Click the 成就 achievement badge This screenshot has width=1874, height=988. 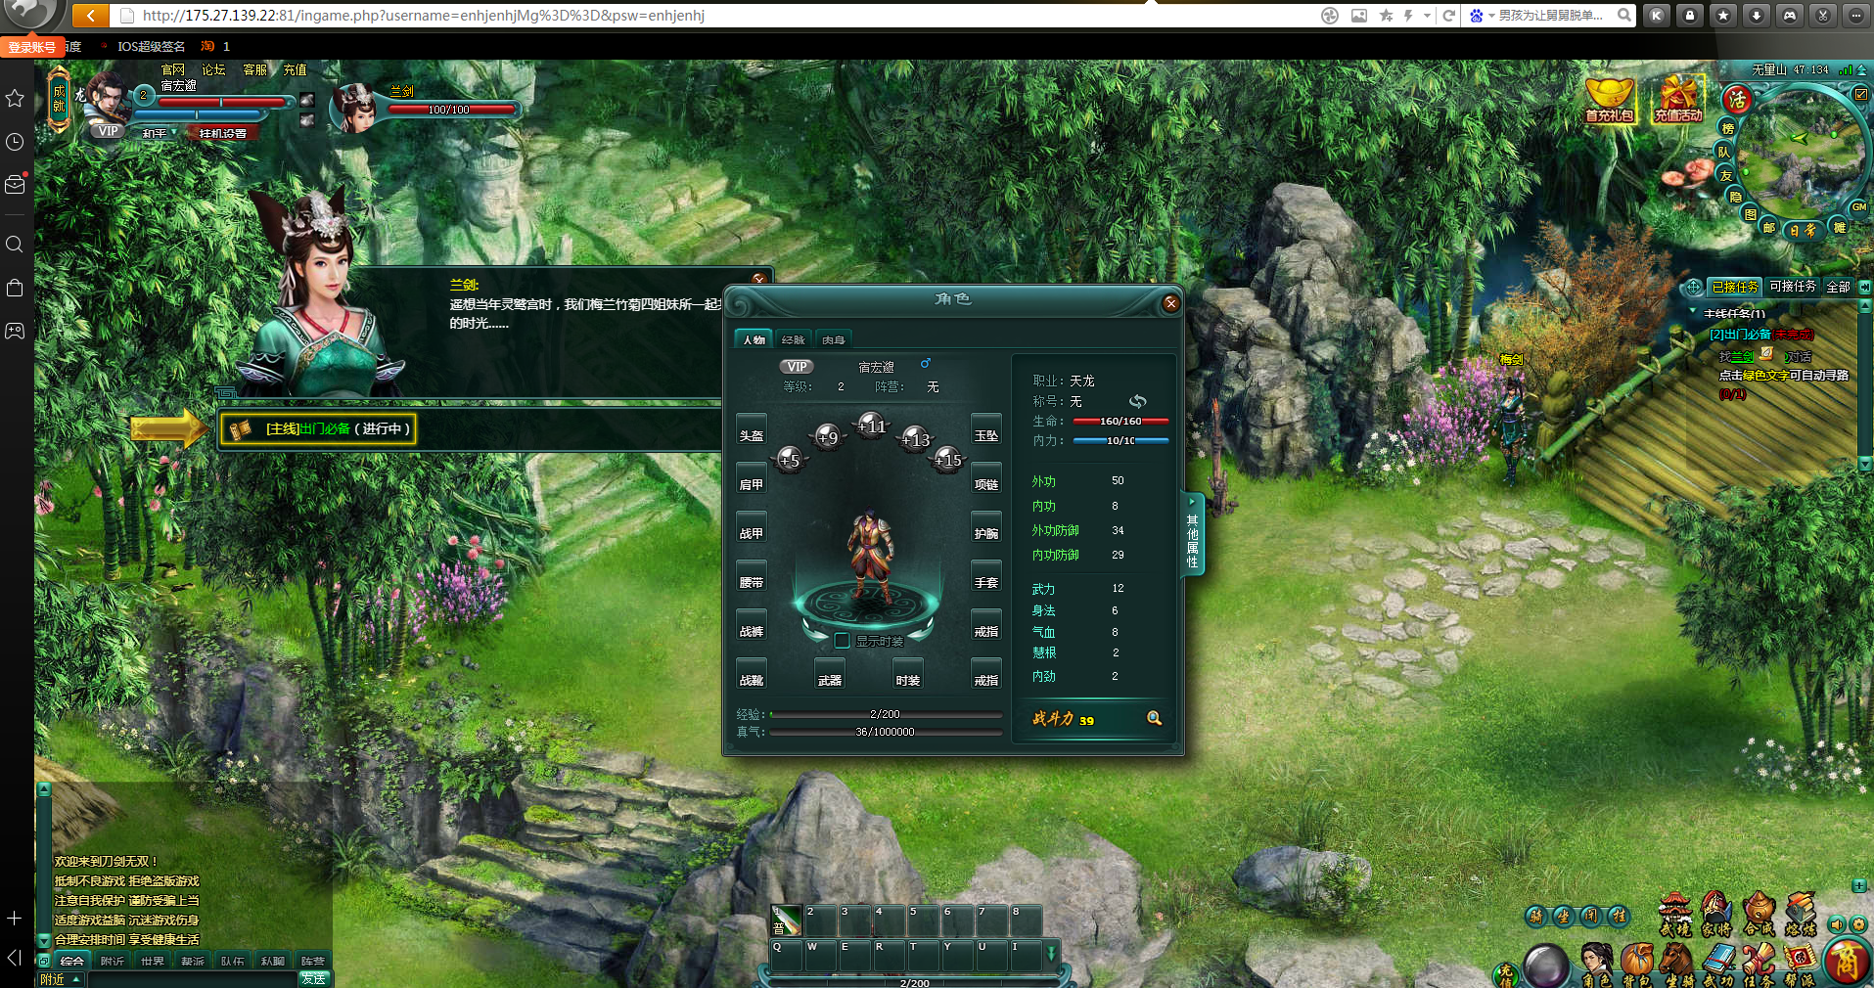(59, 99)
